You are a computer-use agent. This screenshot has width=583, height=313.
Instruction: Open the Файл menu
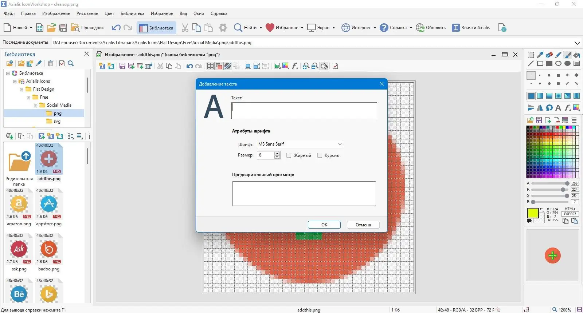point(9,13)
